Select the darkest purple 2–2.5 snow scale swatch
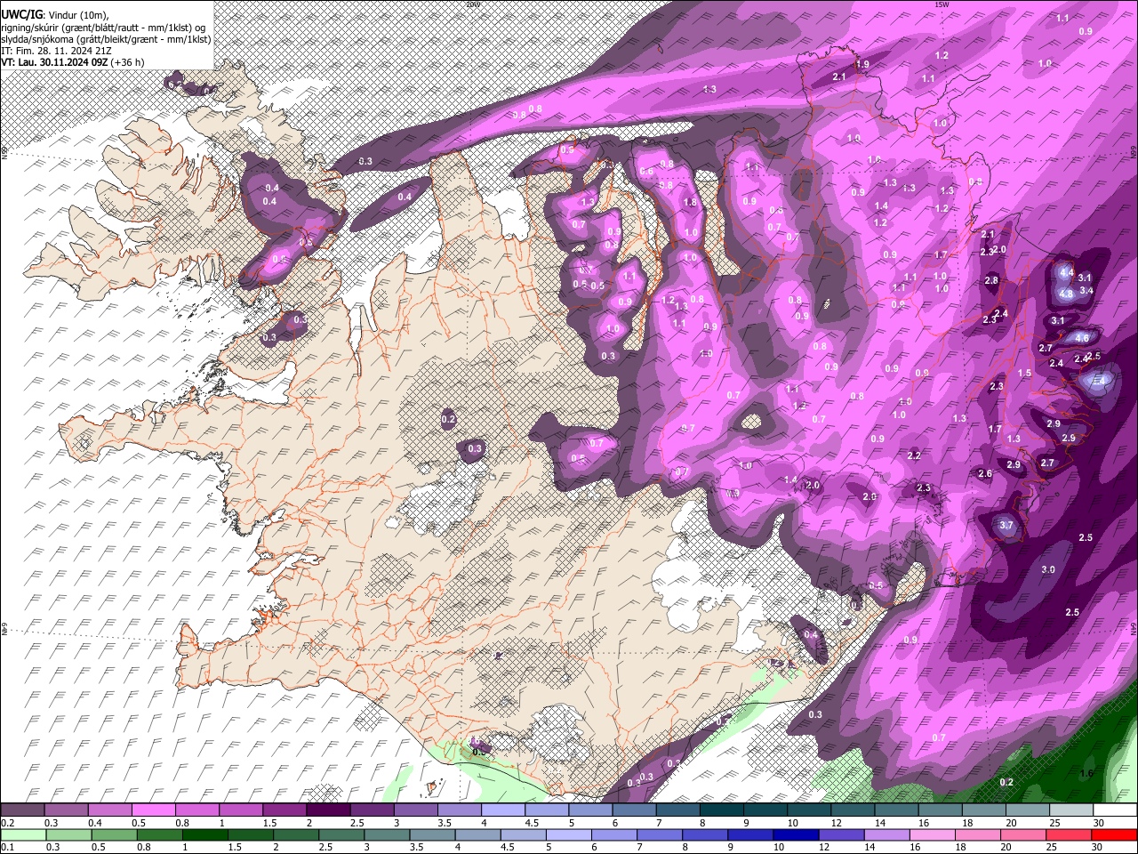 328,810
